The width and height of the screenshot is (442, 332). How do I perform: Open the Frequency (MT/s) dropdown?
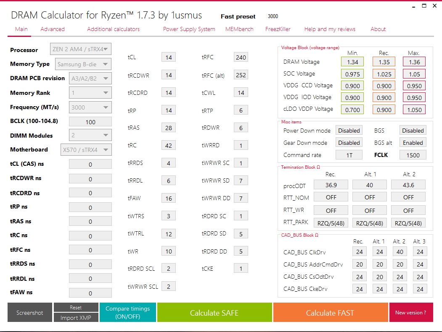pyautogui.click(x=90, y=107)
